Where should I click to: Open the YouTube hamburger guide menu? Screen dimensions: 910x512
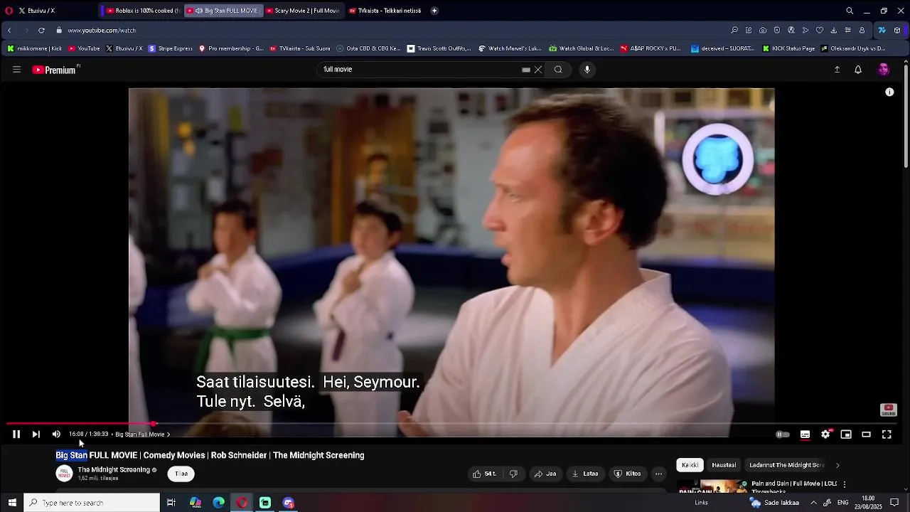(16, 70)
